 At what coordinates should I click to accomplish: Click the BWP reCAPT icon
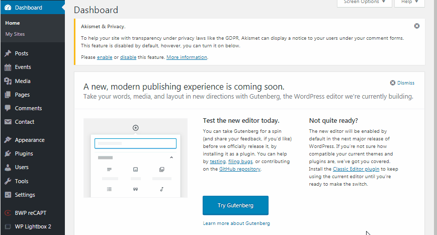pos(8,213)
